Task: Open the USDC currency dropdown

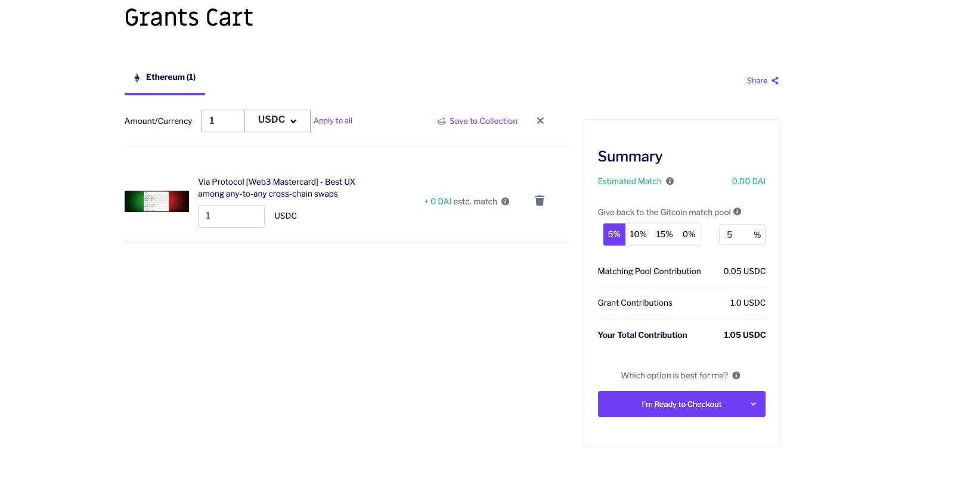Action: 277,120
